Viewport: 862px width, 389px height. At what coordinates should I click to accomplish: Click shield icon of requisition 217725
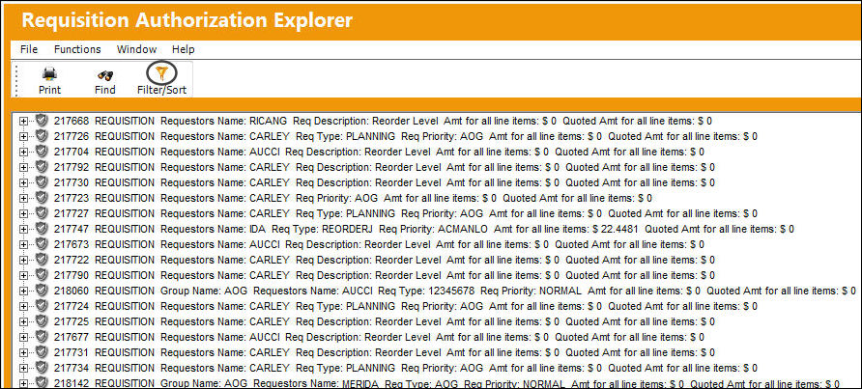(x=42, y=320)
